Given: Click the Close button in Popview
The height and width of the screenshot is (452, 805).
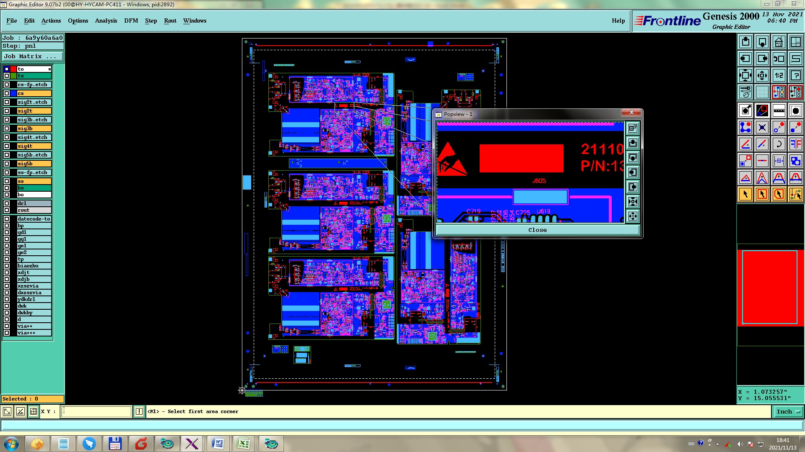Looking at the screenshot, I should [x=537, y=230].
